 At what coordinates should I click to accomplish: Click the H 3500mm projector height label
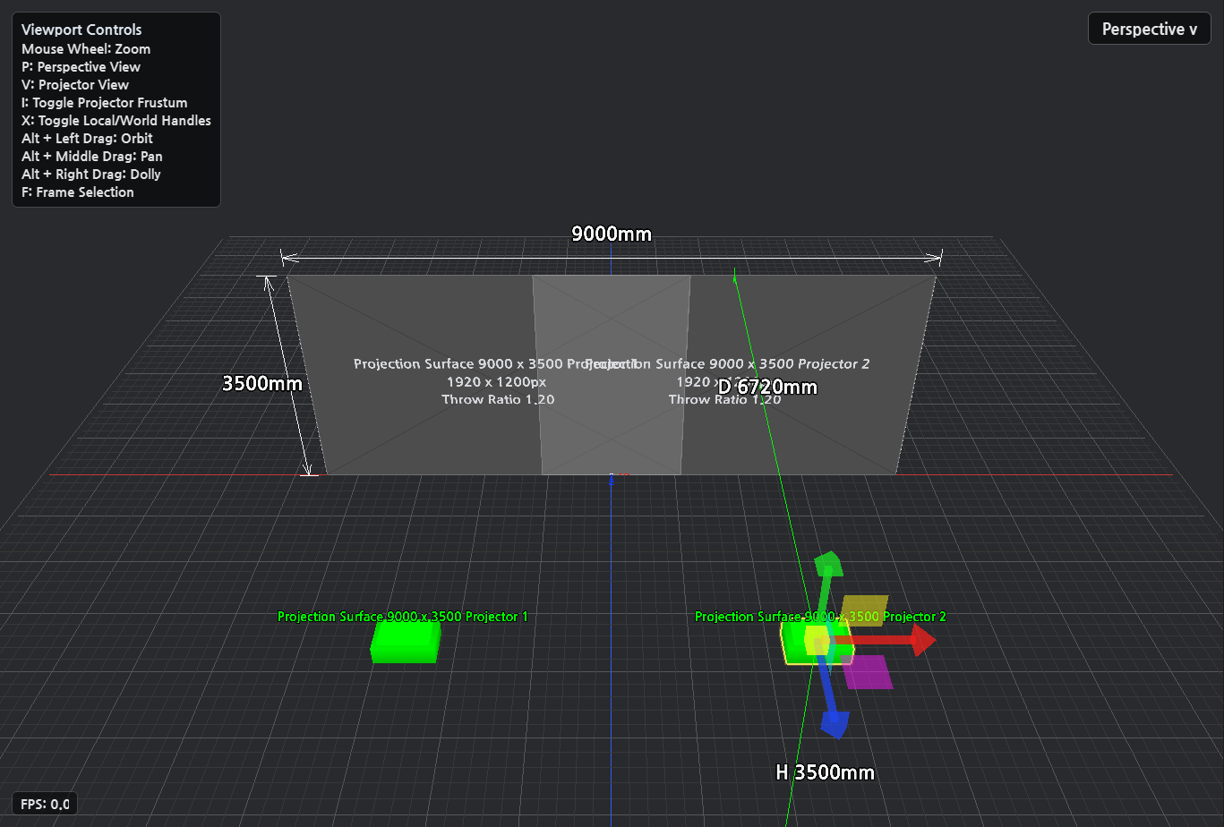(825, 772)
